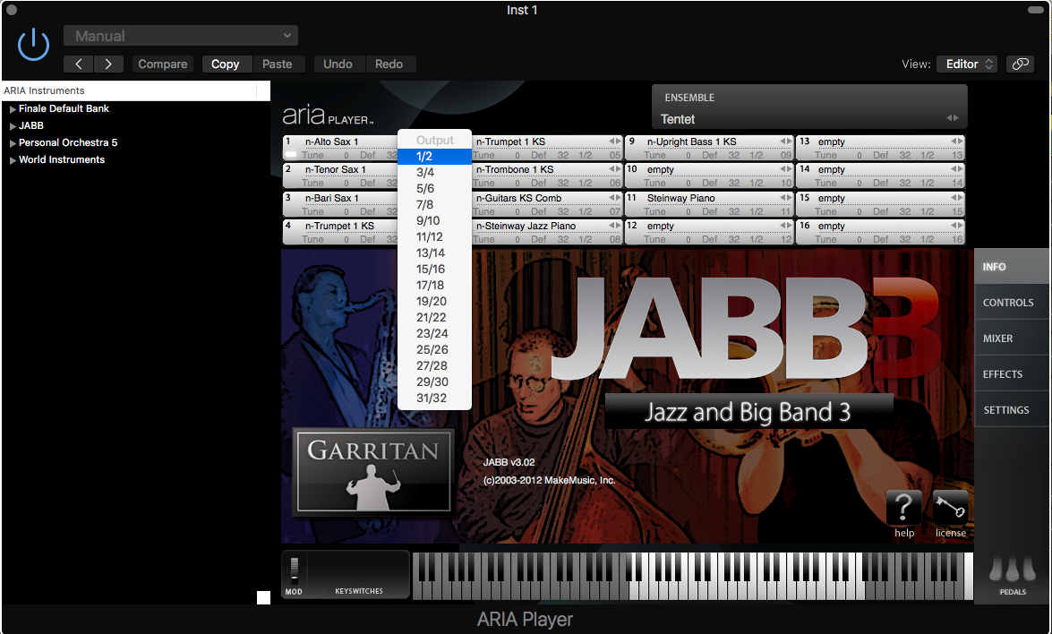The height and width of the screenshot is (634, 1052).
Task: Choose output 7/8 from the list
Action: pos(435,205)
